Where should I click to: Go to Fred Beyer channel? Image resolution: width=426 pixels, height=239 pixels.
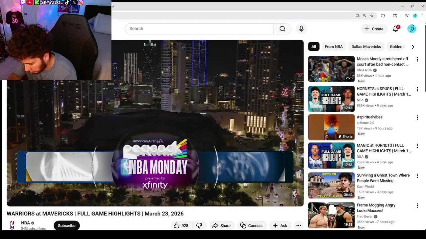(364, 216)
